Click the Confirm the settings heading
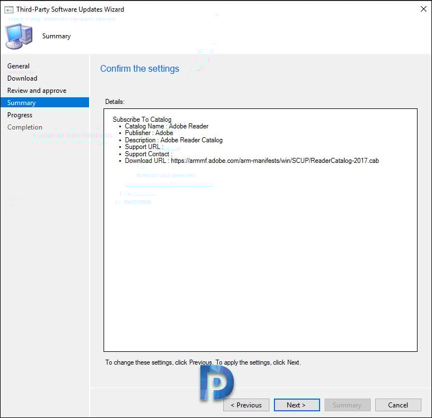Screen dimensions: 432x418 139,69
